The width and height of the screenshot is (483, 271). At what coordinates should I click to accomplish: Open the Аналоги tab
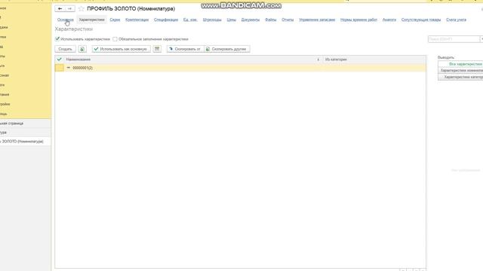click(389, 20)
